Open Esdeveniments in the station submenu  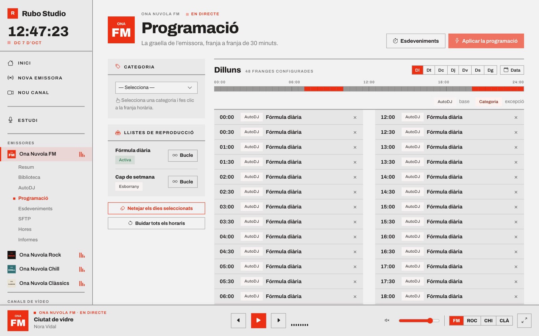point(35,209)
